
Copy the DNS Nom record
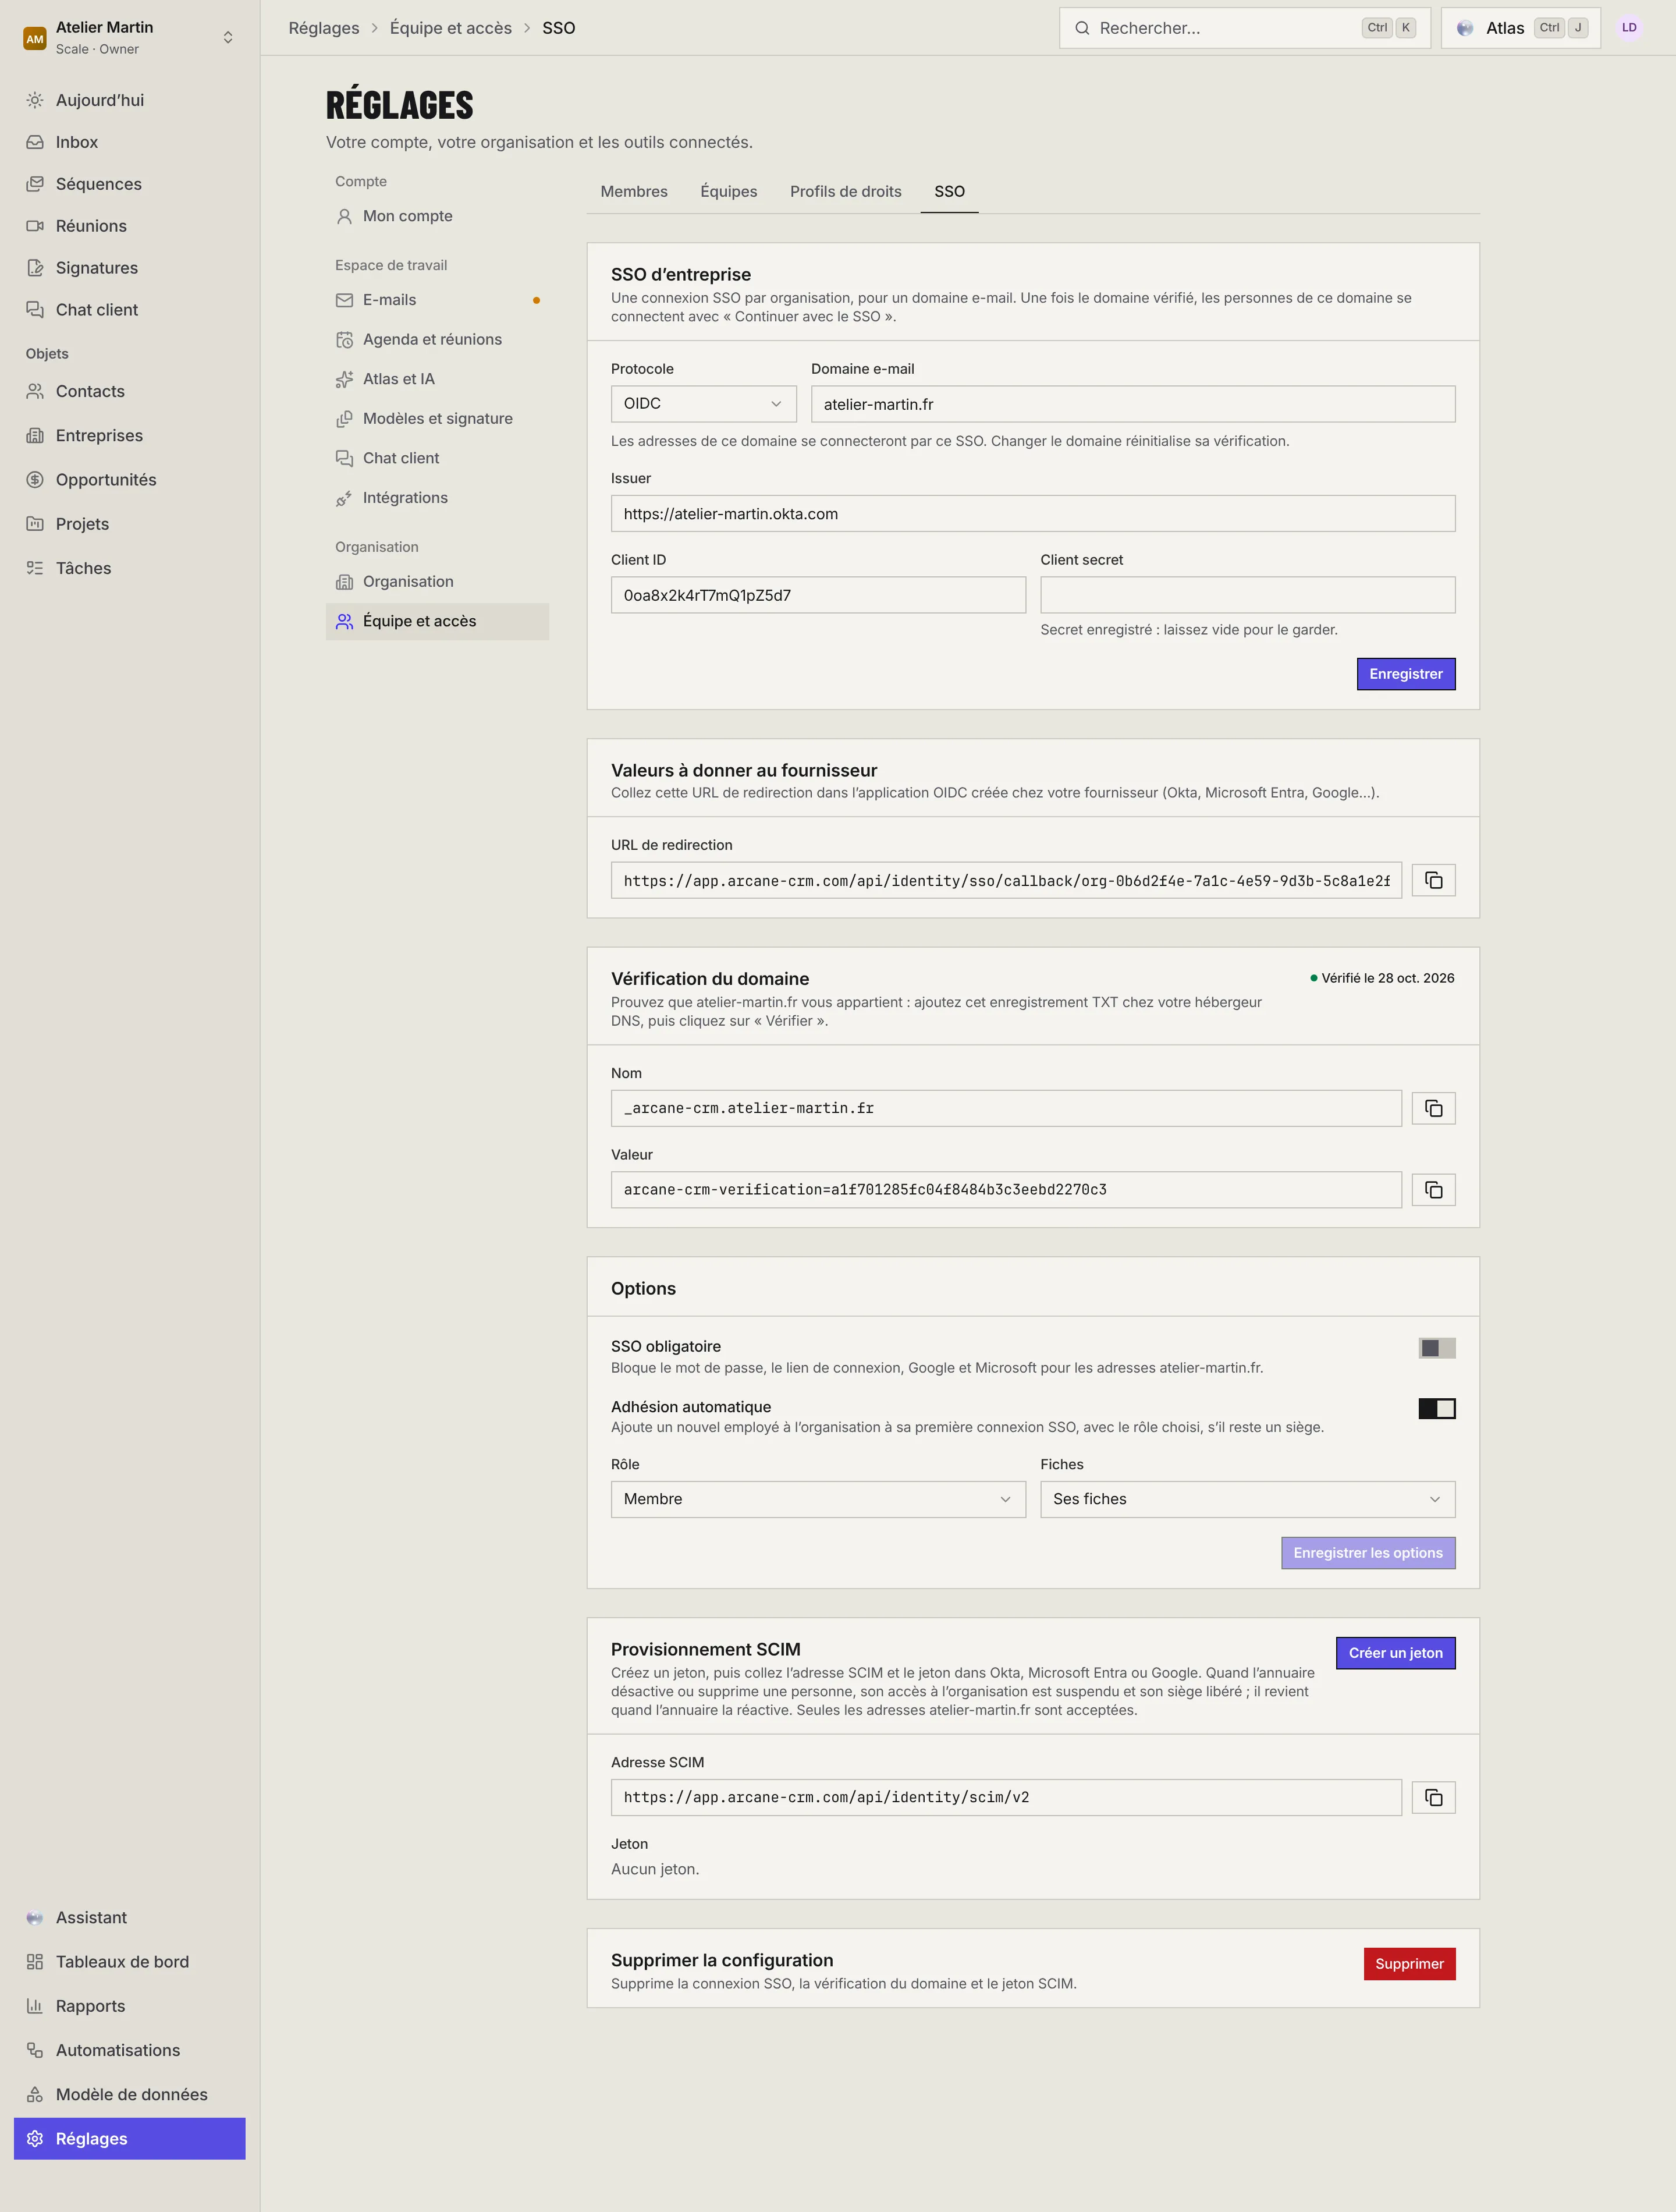tap(1433, 1108)
